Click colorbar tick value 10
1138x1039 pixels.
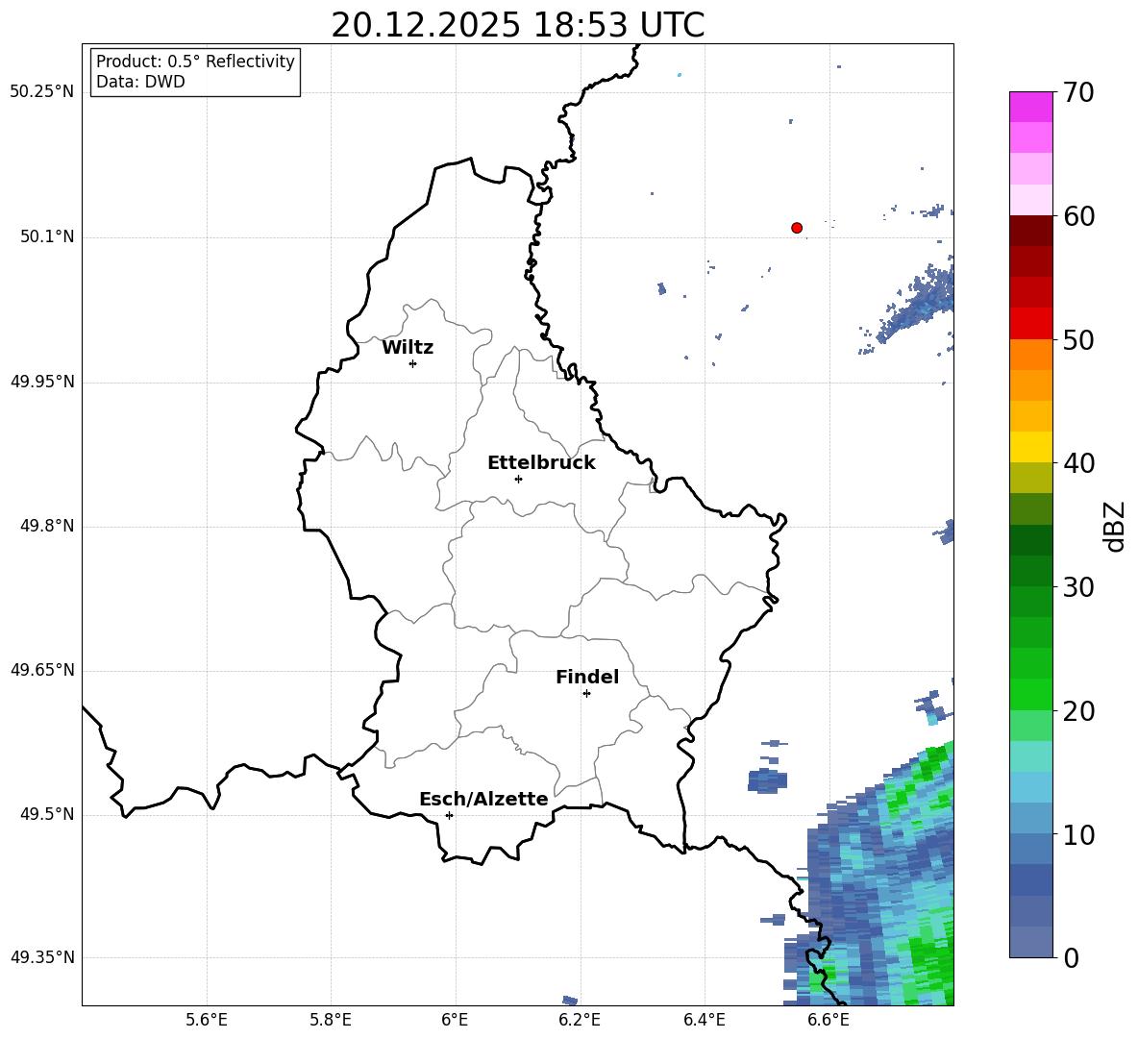coord(1078,835)
